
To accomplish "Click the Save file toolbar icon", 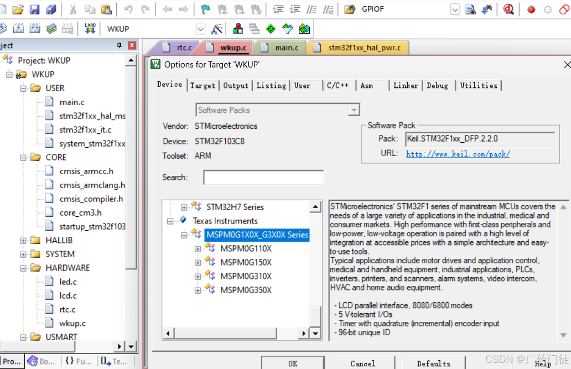I will pos(34,9).
